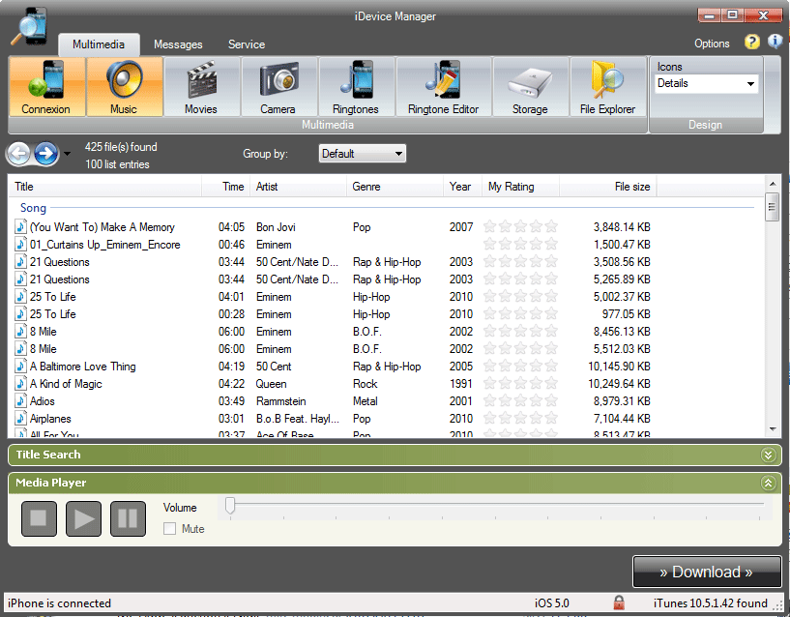Click artist "Queen" cell
This screenshot has width=790, height=617.
[x=271, y=384]
